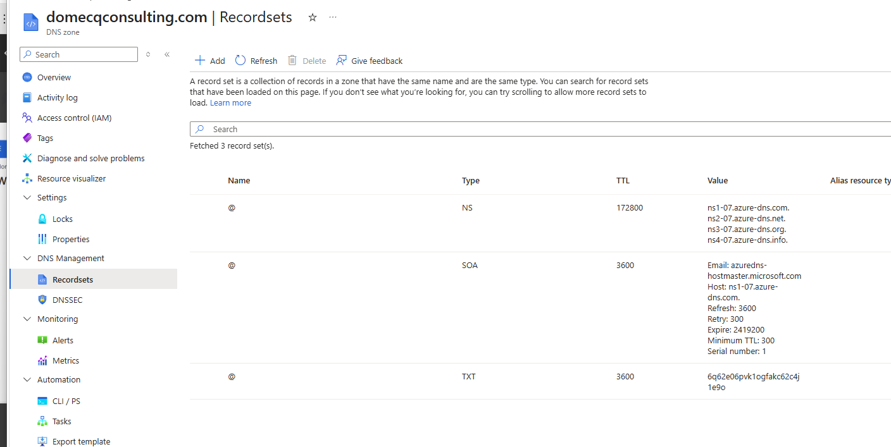Screen dimensions: 891x447
Task: Click the Access control (IAM) icon
Action: (27, 118)
